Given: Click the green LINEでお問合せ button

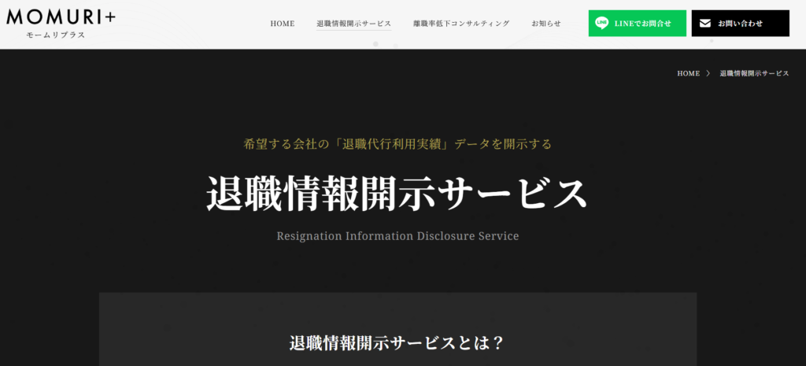Looking at the screenshot, I should pos(638,23).
